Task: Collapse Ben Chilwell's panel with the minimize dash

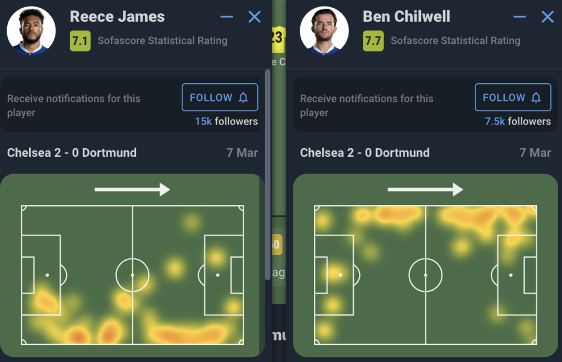Action: tap(520, 17)
